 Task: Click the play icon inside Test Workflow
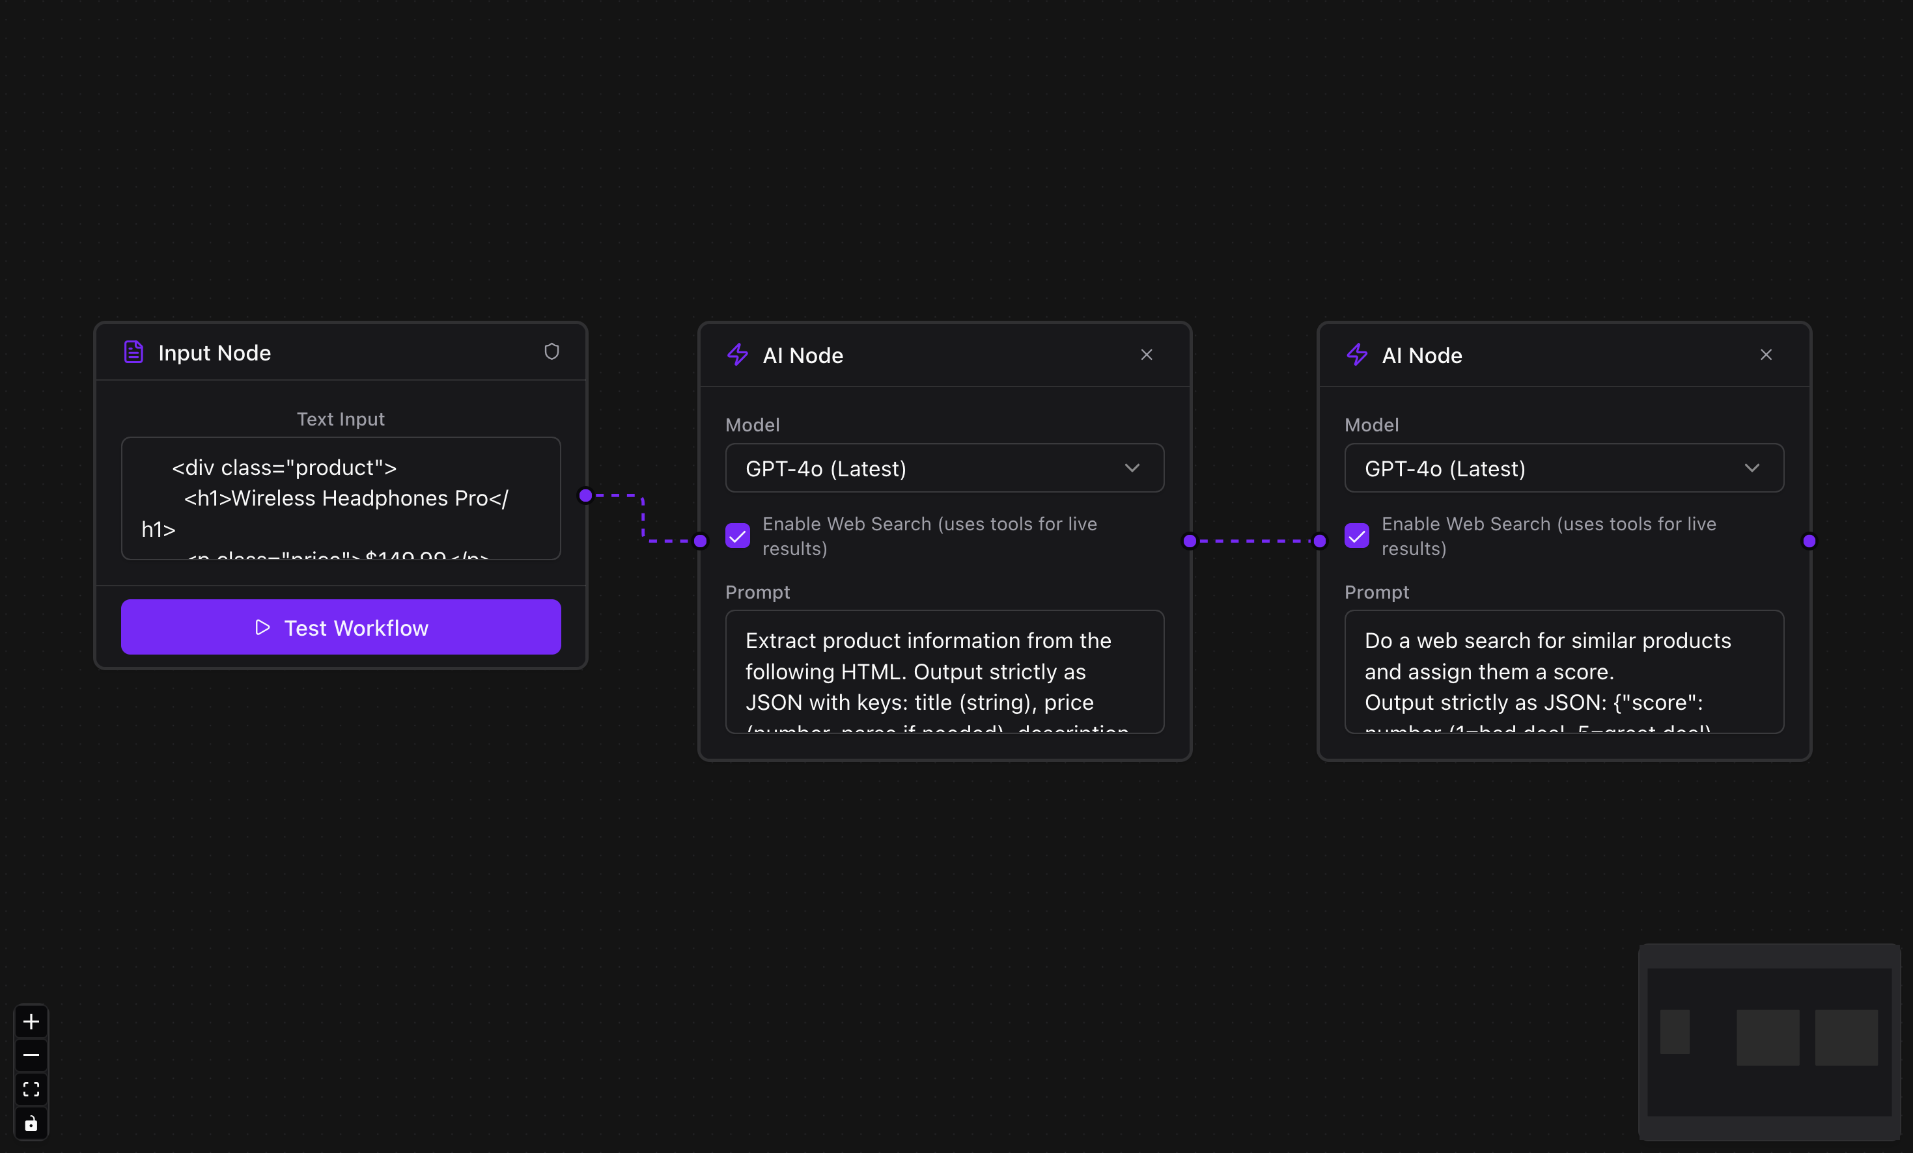pyautogui.click(x=262, y=627)
